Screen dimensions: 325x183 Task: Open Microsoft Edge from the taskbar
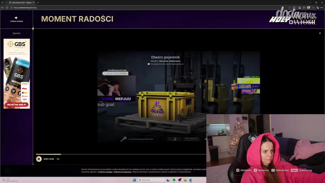click(x=191, y=180)
